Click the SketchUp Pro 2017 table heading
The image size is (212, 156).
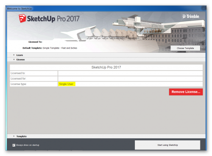coord(106,67)
